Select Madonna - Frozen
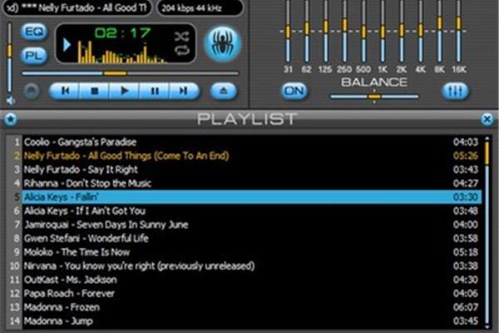This screenshot has width=499, height=333. pos(251,307)
